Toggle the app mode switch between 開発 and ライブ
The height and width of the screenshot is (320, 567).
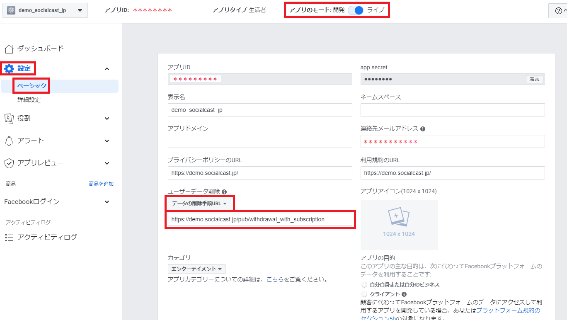(356, 10)
